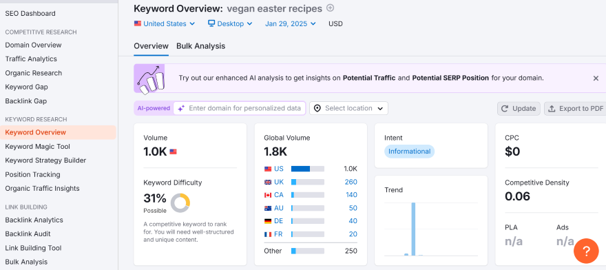Click the plus icon beside keyword title
Viewport: 606px width, 270px height.
point(330,8)
